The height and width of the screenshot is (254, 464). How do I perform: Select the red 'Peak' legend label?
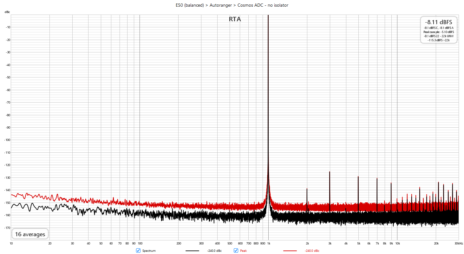[243, 251]
